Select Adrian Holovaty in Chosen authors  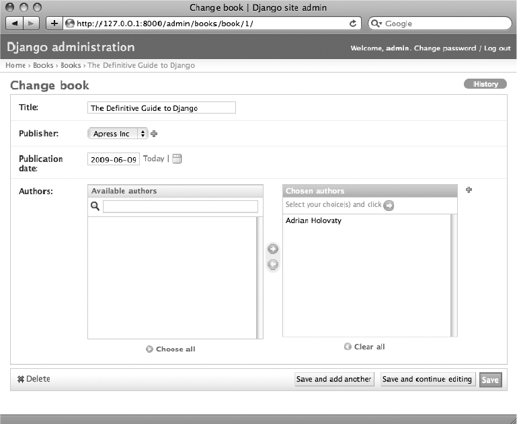(x=313, y=220)
